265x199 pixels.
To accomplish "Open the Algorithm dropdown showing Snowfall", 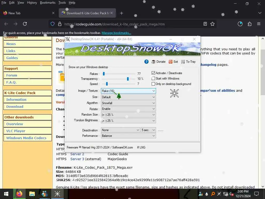I will 128,103.
